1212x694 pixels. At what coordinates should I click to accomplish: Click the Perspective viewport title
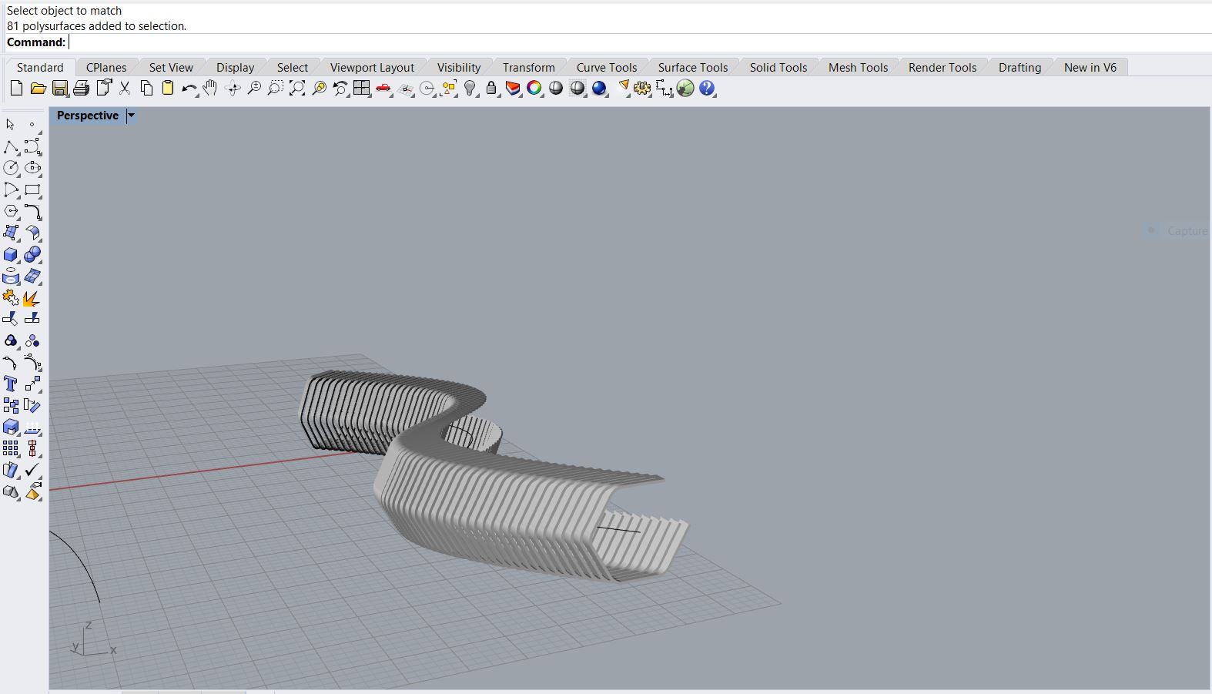point(88,116)
